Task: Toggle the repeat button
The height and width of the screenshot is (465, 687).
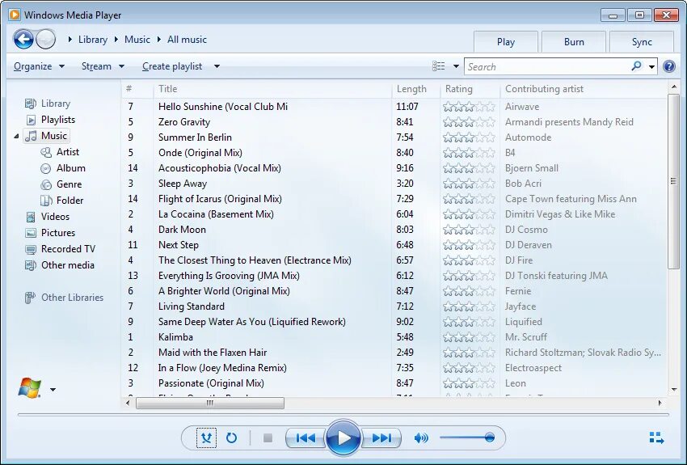Action: click(231, 438)
